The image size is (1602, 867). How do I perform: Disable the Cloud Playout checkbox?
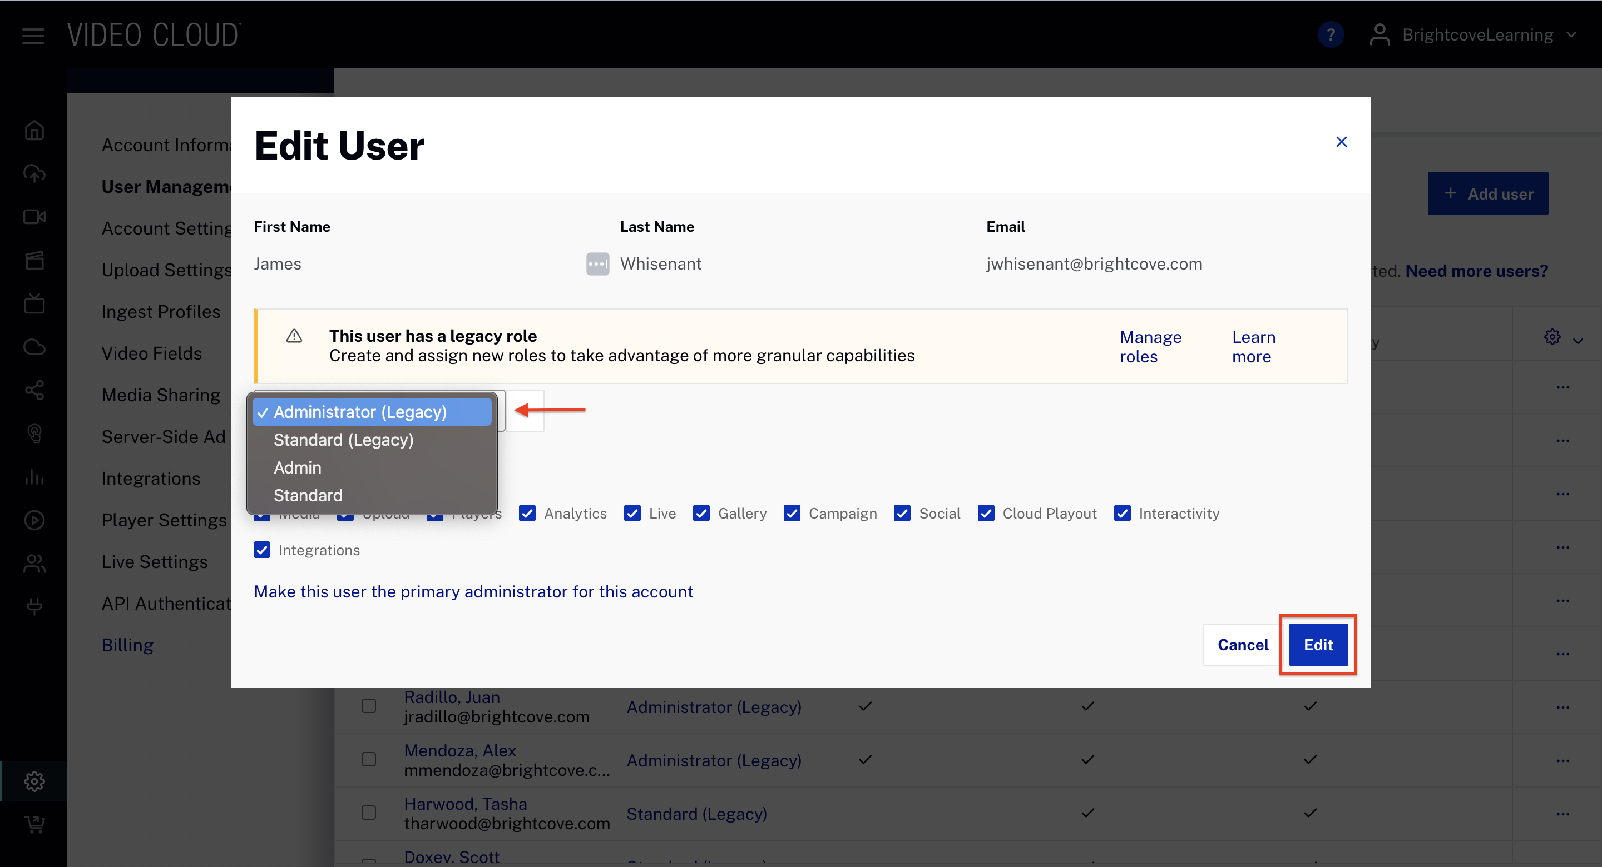tap(986, 513)
